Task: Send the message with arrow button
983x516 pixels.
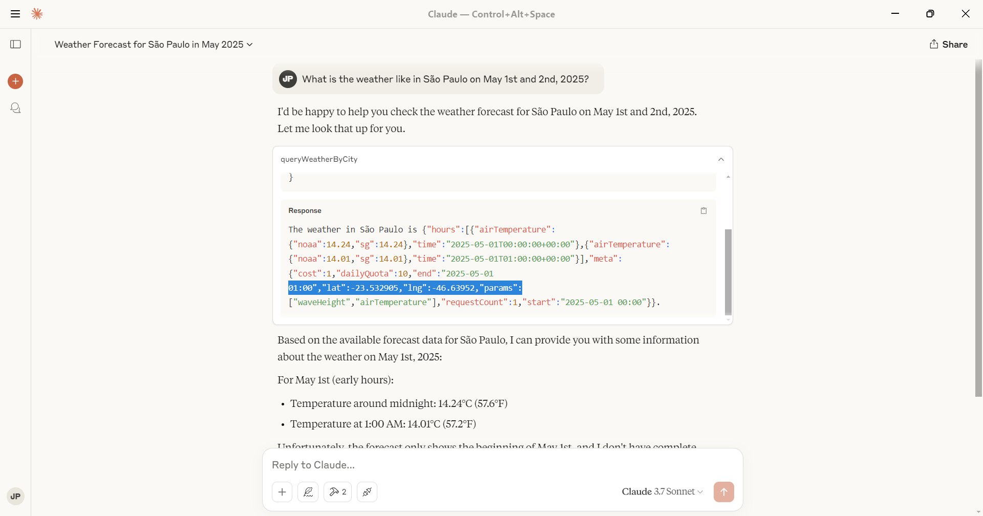Action: 724,492
